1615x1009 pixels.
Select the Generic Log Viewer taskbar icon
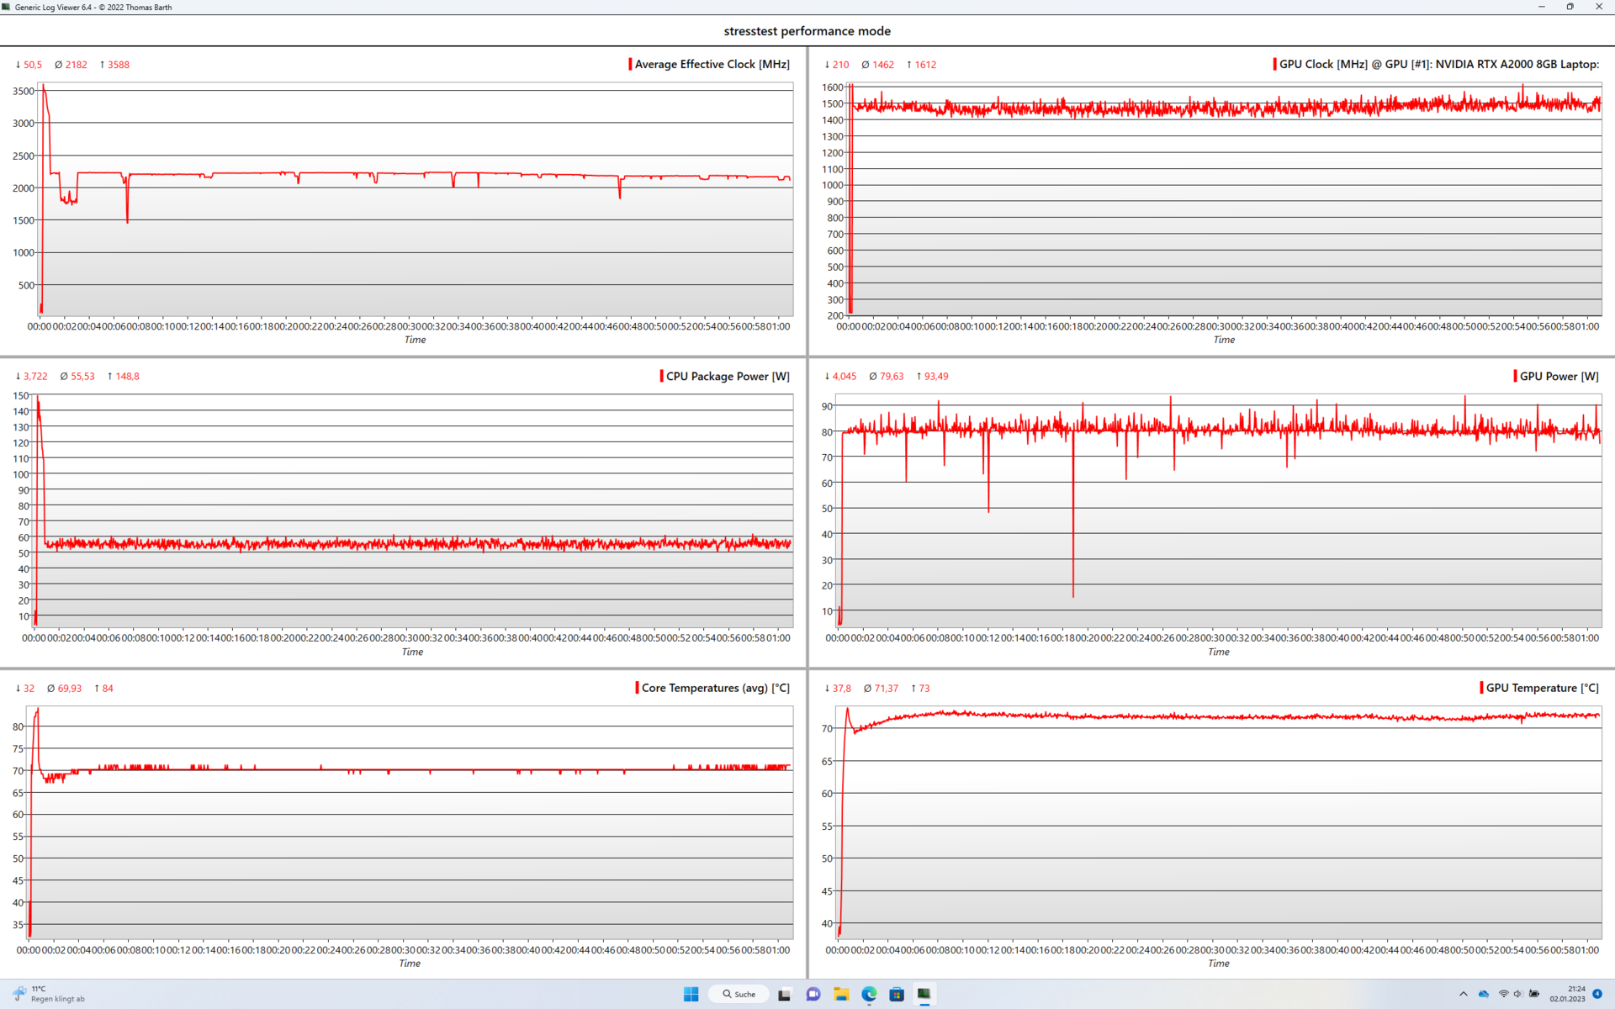tap(924, 994)
